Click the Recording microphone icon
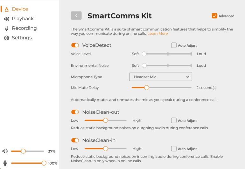Screen dimensions: 245x169 [x=6, y=28]
